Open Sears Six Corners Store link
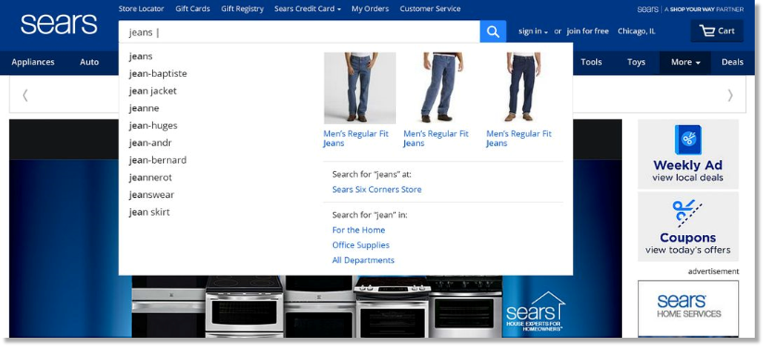The width and height of the screenshot is (764, 347). [376, 190]
